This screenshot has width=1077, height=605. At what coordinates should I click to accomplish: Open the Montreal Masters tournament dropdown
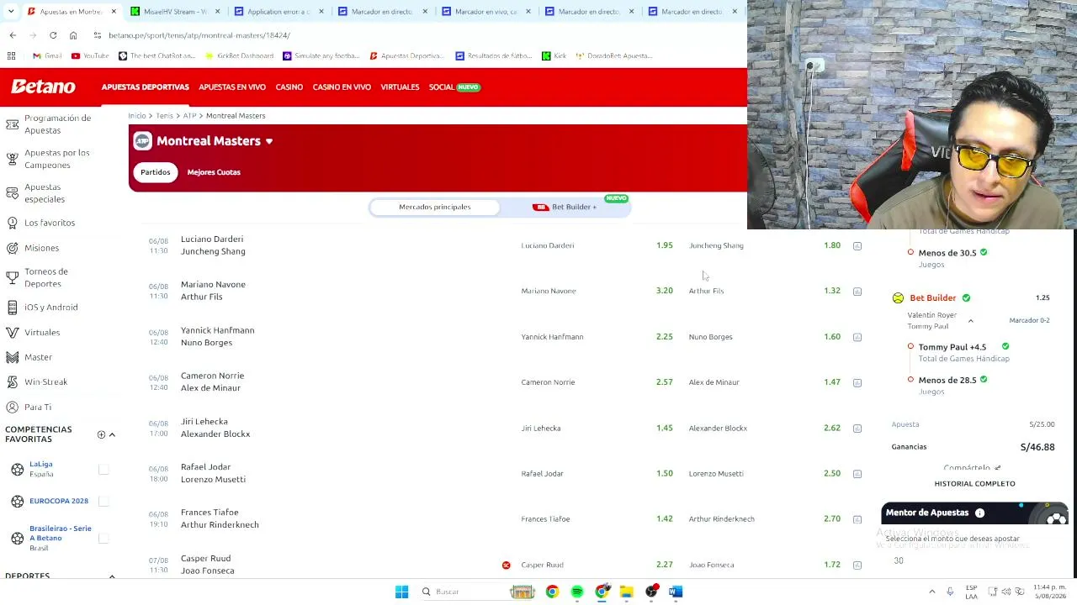(x=269, y=141)
